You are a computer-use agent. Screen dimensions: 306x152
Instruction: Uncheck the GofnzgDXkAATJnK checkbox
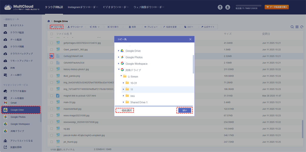52,56
